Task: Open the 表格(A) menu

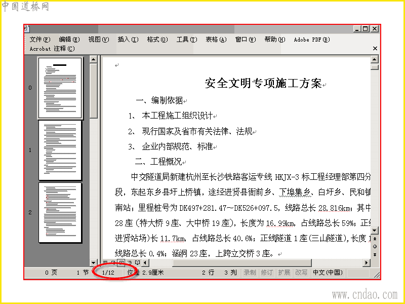Action: pos(216,40)
